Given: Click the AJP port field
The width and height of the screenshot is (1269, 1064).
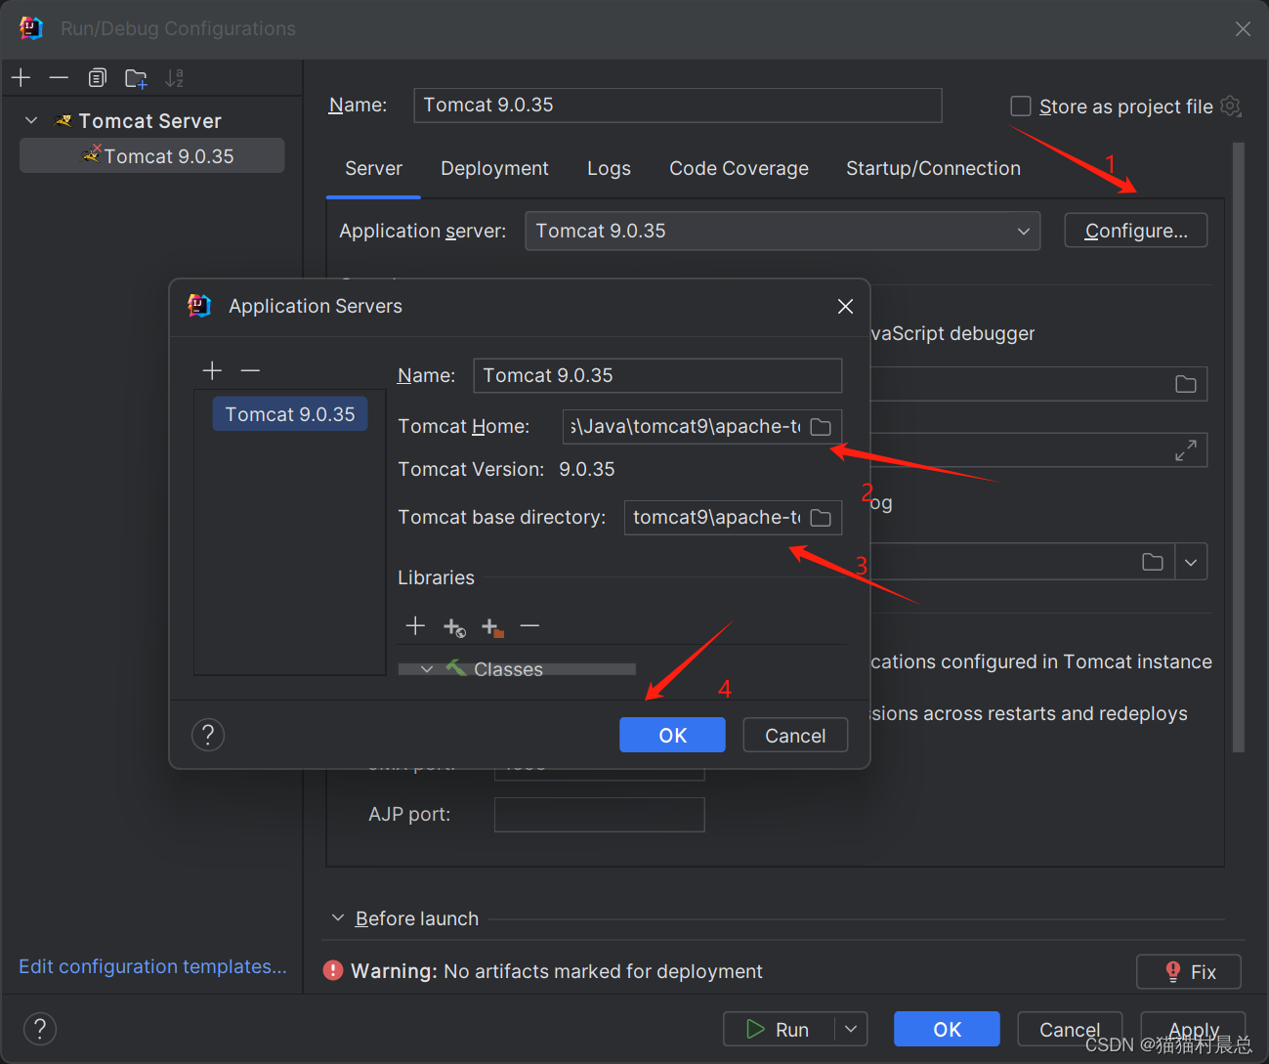Looking at the screenshot, I should [x=599, y=814].
